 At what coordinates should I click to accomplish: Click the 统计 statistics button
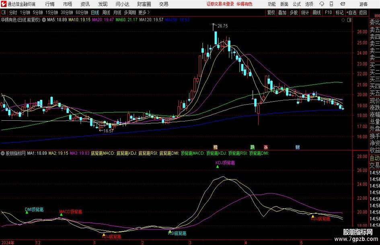pyautogui.click(x=305, y=12)
